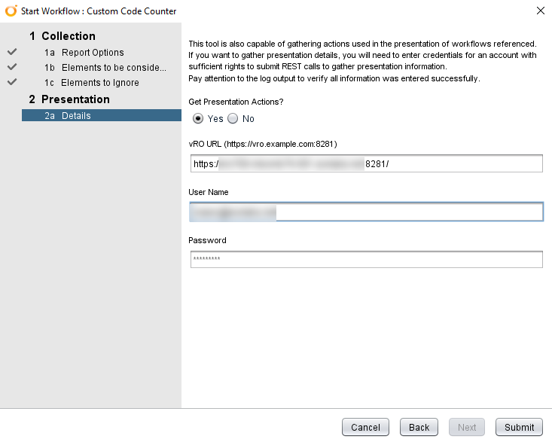Open step 1a Report Options
Viewport: 552px width, 445px height.
[93, 53]
